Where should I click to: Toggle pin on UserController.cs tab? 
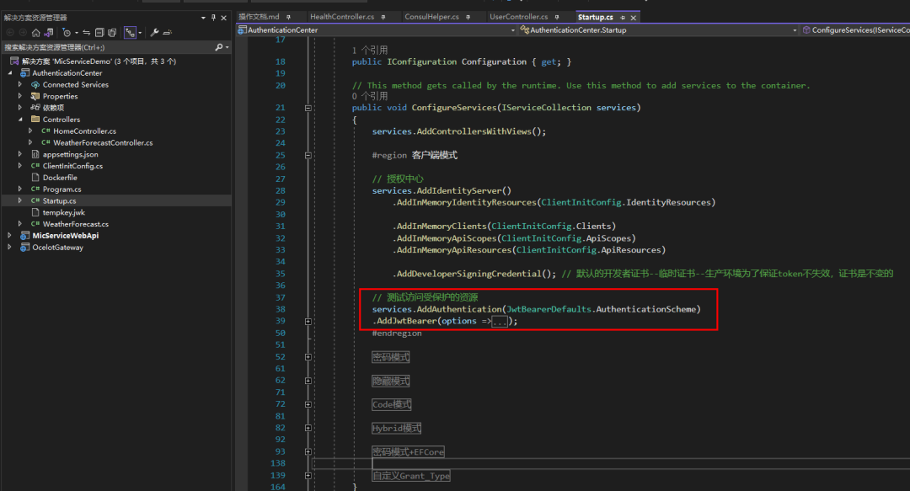pyautogui.click(x=557, y=18)
